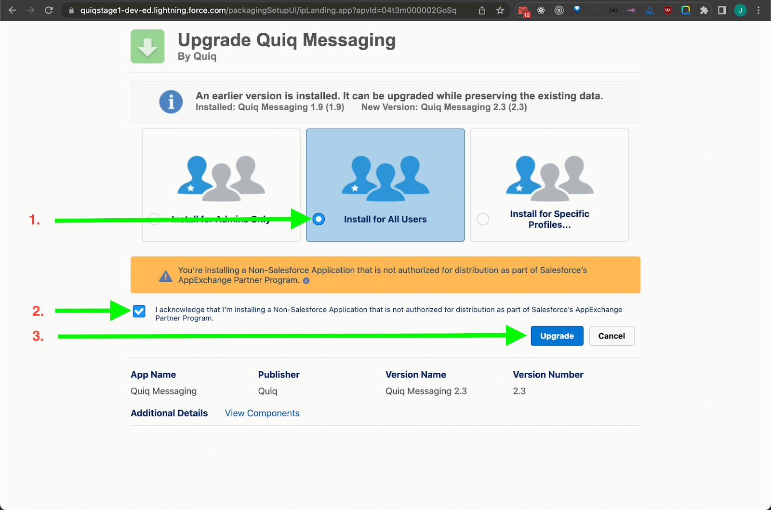The height and width of the screenshot is (510, 771).
Task: Bookmark this page with the star
Action: (500, 10)
